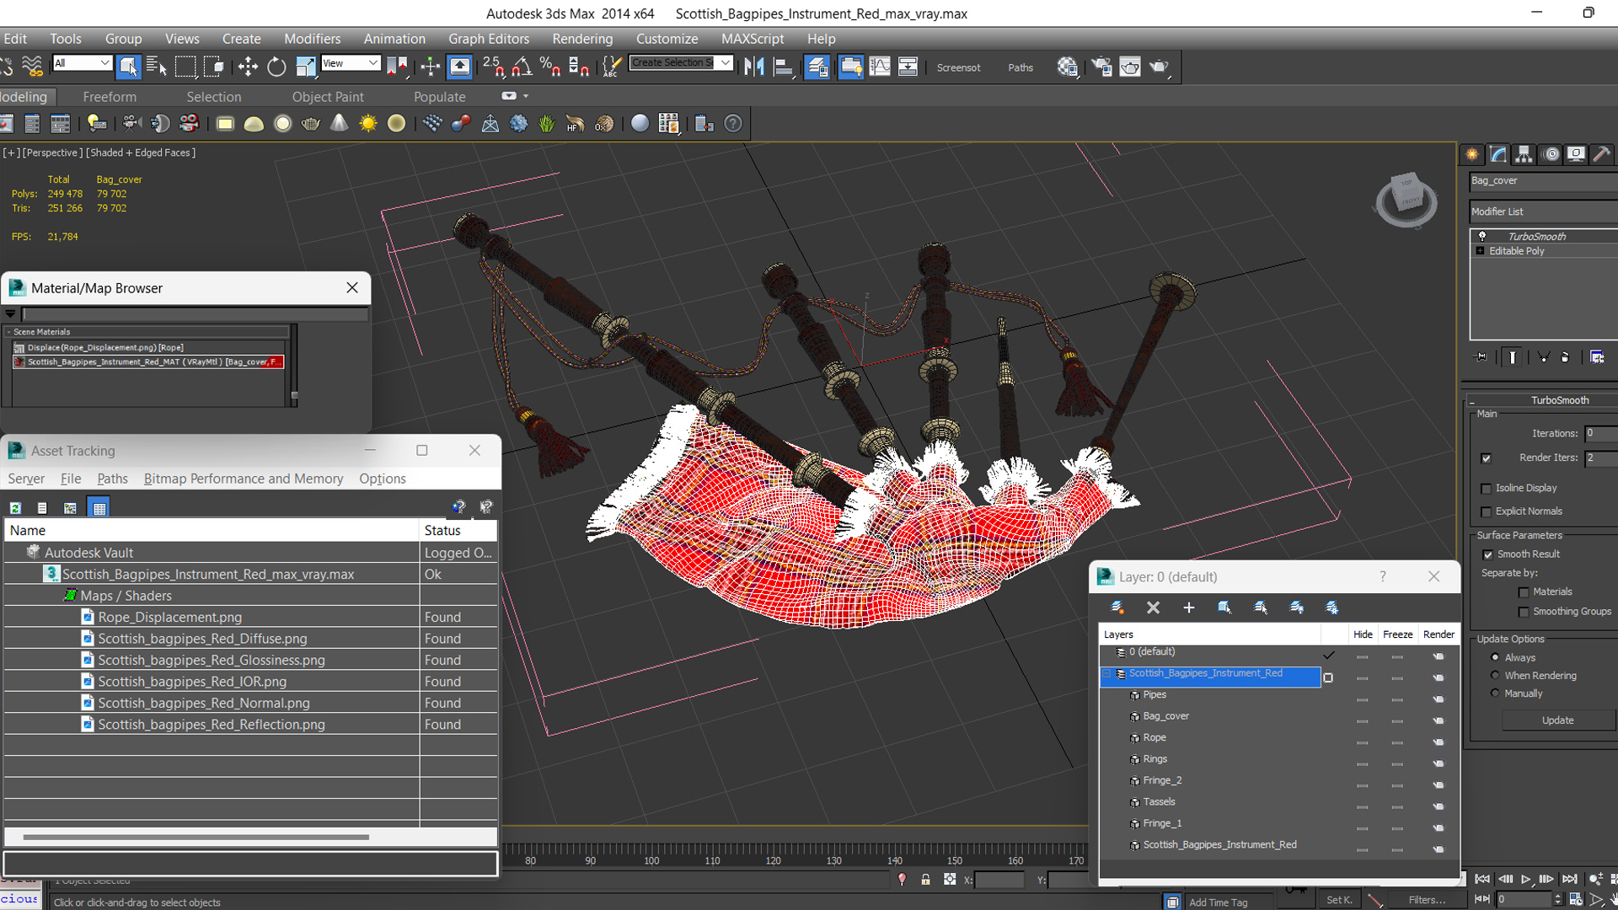Play the animation
This screenshot has width=1618, height=910.
(1525, 879)
